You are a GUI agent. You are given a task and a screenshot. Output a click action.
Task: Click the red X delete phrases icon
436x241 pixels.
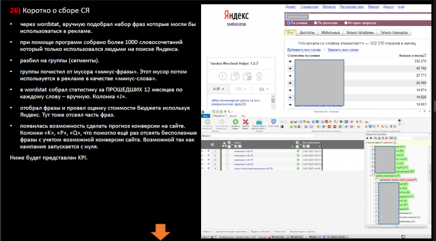(245, 122)
